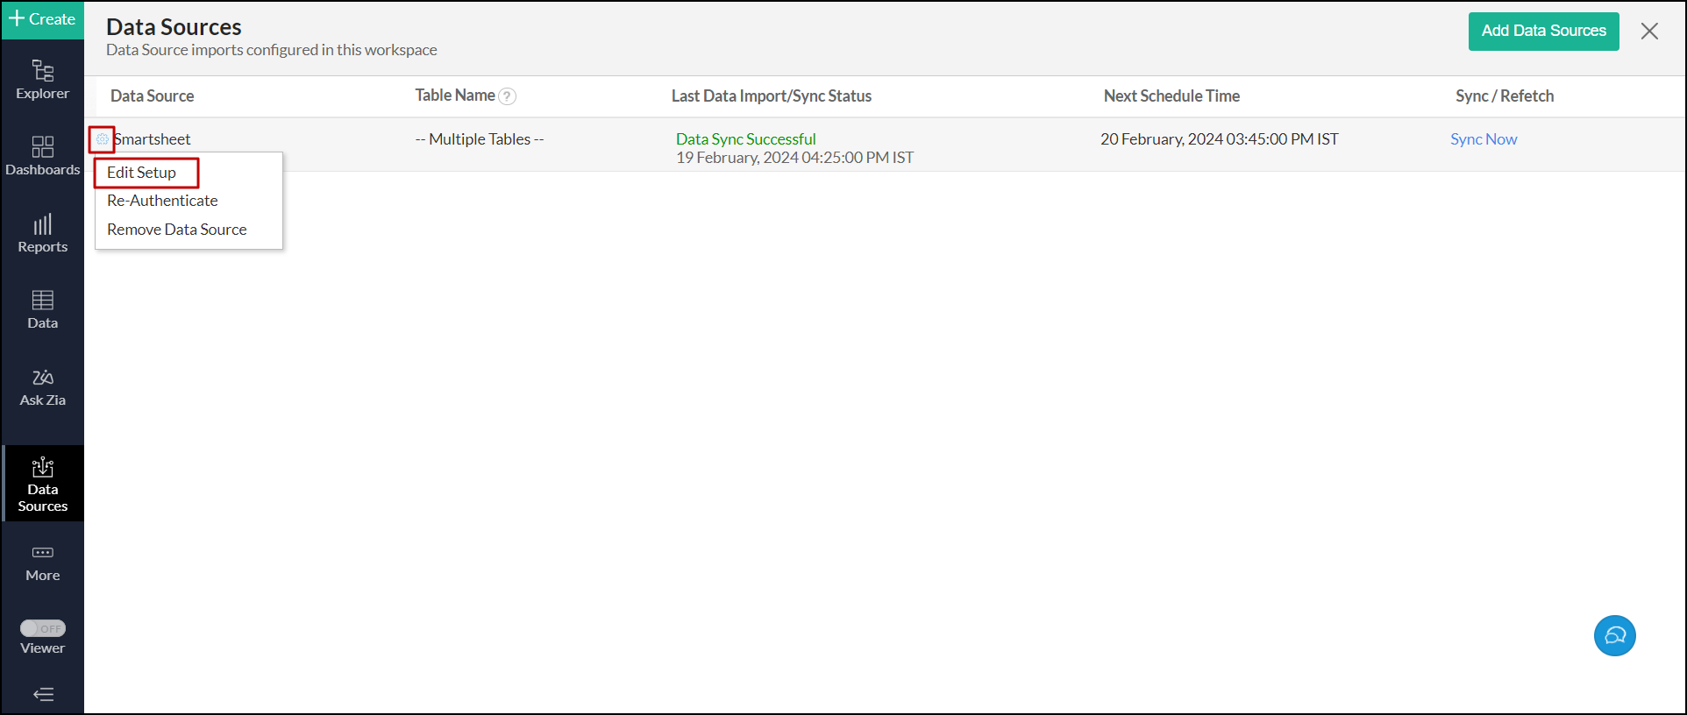Open the Data section icon
The image size is (1687, 715).
42,309
